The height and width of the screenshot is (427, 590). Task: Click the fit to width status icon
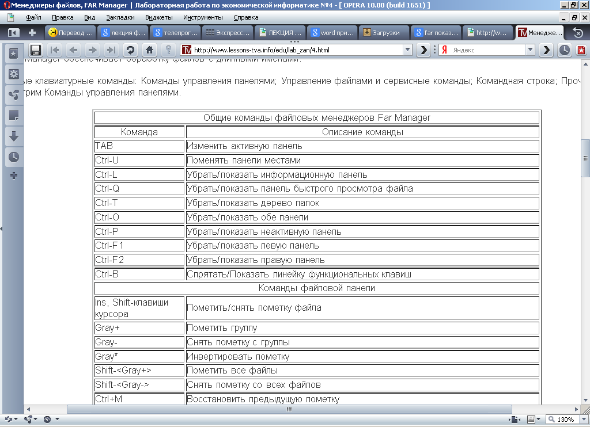[x=515, y=419]
